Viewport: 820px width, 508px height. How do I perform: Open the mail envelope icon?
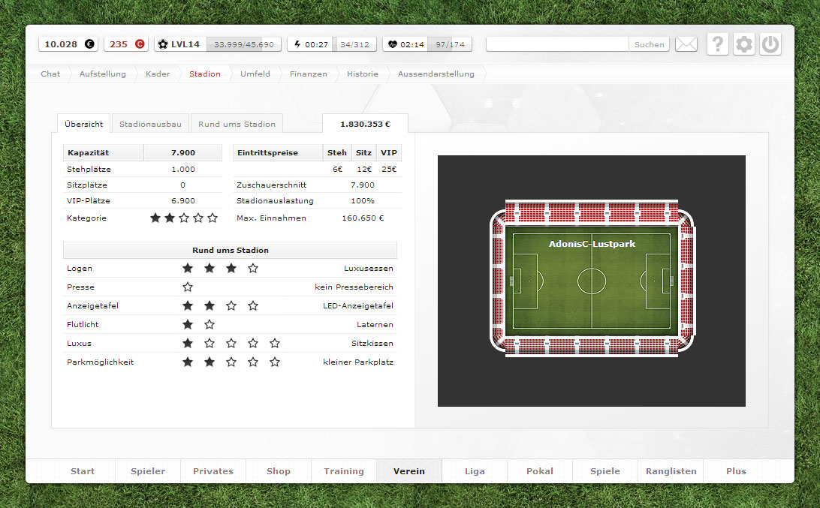tap(686, 44)
